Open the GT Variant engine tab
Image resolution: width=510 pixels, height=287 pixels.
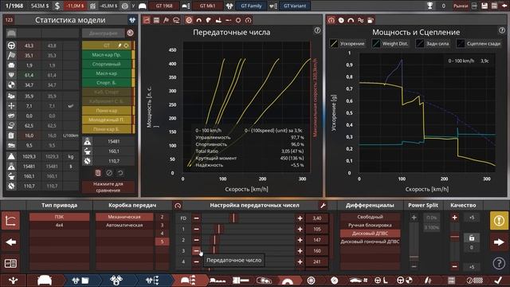click(295, 6)
